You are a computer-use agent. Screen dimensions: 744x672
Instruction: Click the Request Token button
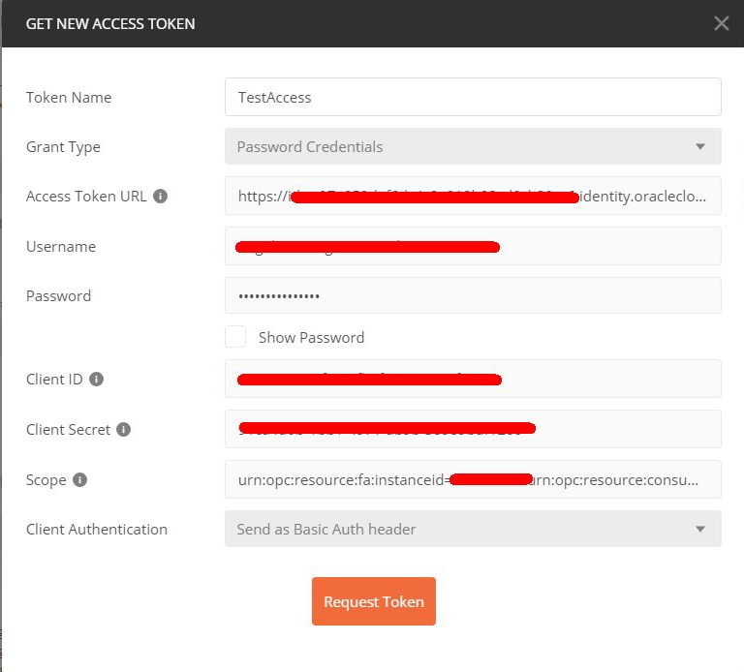click(373, 601)
